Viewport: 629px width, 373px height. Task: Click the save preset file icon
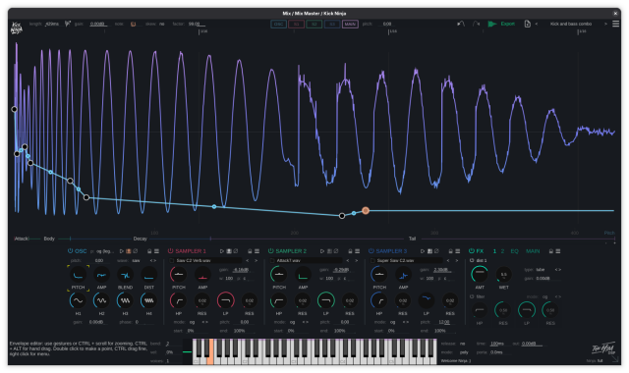527,24
